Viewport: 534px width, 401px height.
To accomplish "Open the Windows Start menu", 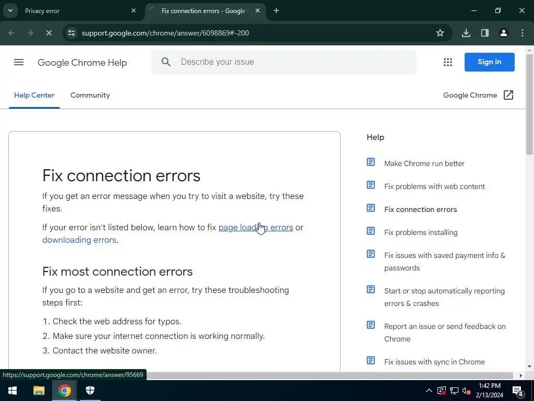I will (13, 391).
